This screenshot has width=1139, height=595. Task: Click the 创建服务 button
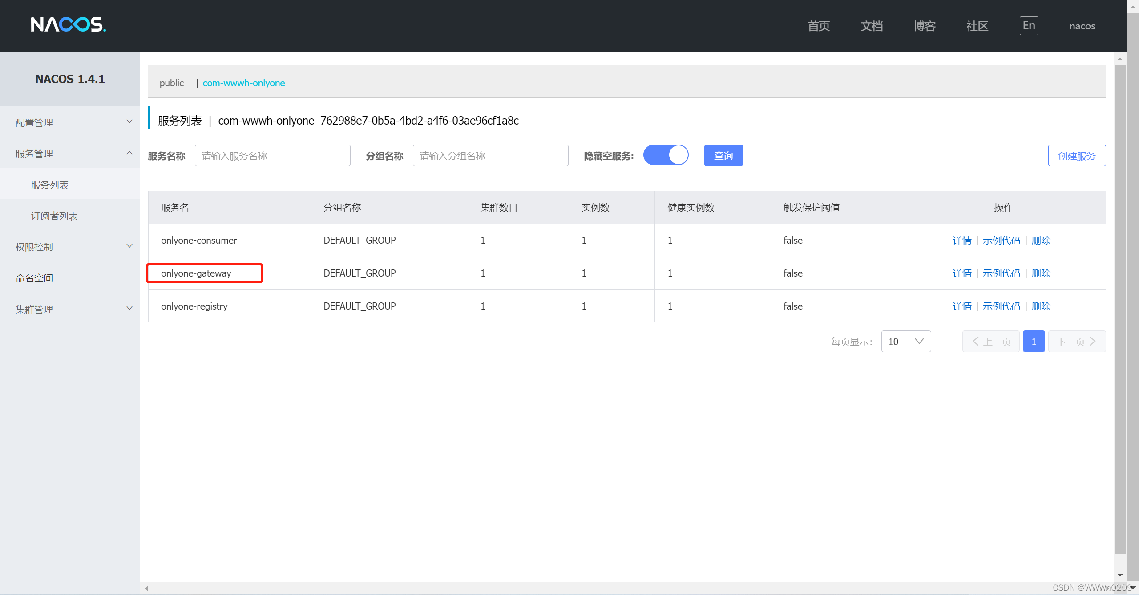point(1077,156)
